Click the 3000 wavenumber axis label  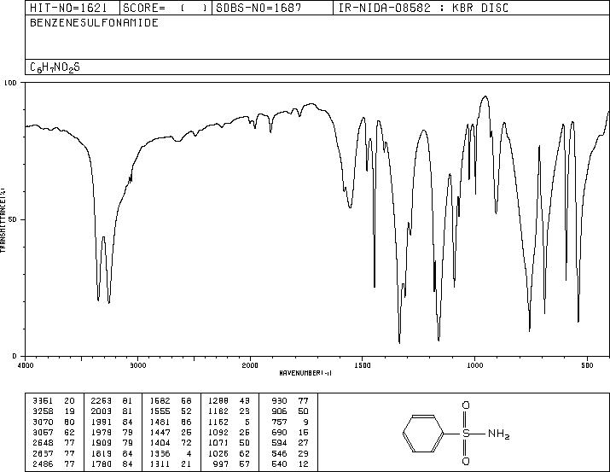pyautogui.click(x=138, y=365)
